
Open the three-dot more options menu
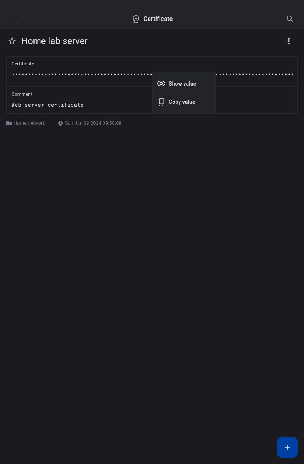289,41
